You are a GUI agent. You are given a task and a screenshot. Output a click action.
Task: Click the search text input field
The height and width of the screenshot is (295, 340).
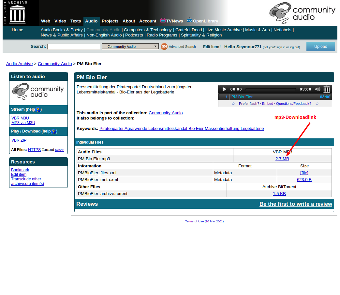pos(74,47)
